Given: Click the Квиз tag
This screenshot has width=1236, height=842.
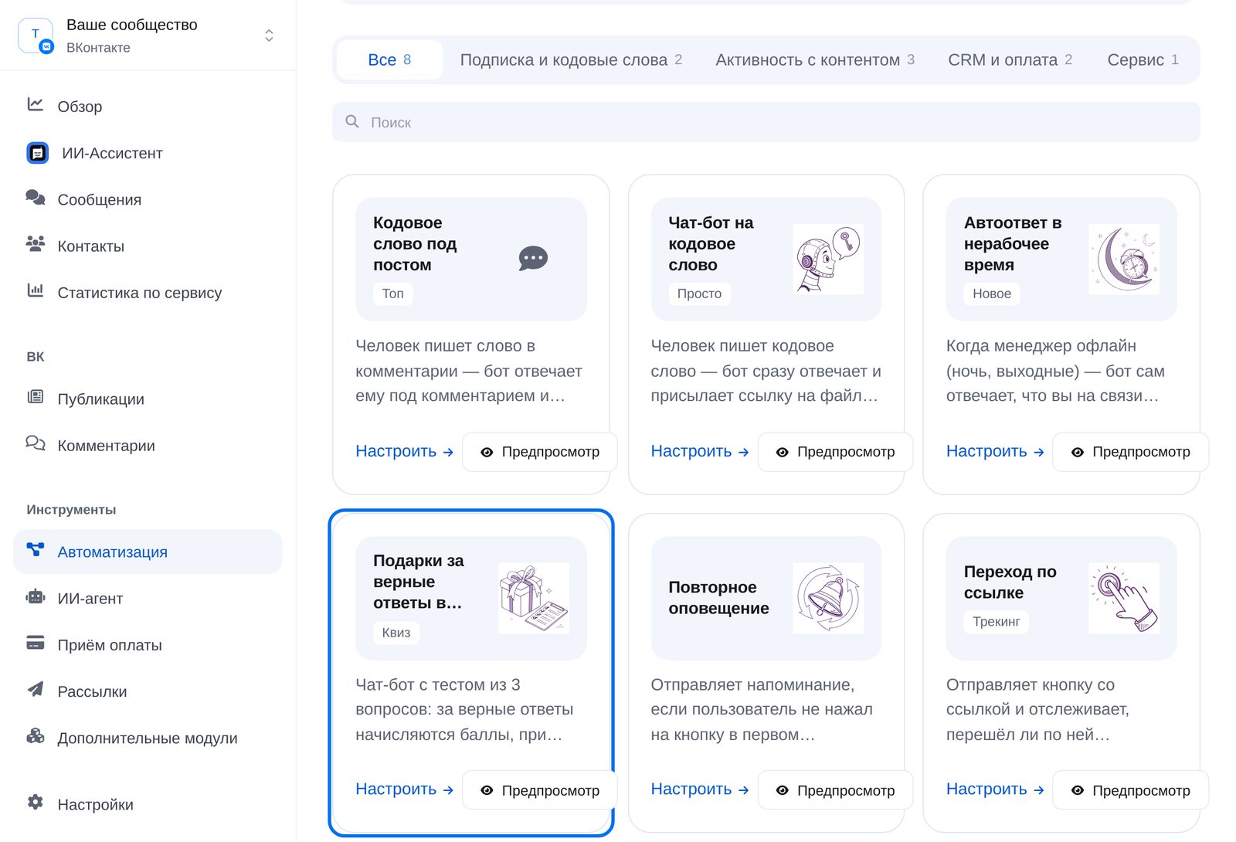Looking at the screenshot, I should pos(396,633).
